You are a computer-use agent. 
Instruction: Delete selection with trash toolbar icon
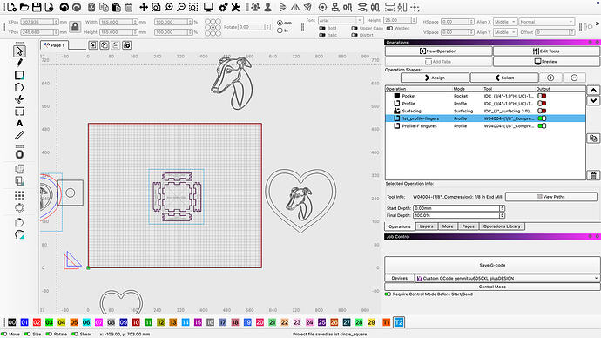tap(129, 7)
